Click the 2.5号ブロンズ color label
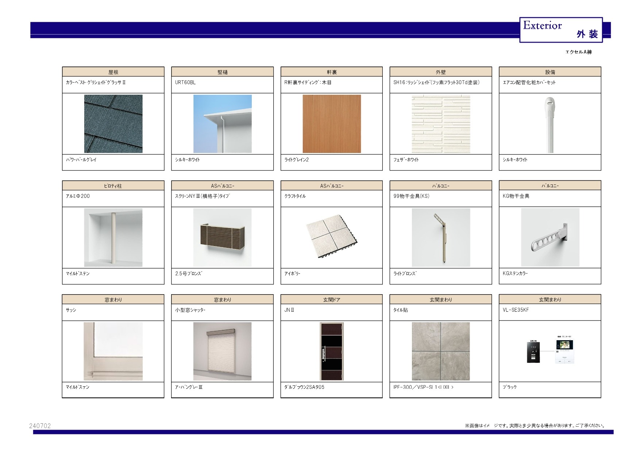640x453 pixels. click(189, 273)
